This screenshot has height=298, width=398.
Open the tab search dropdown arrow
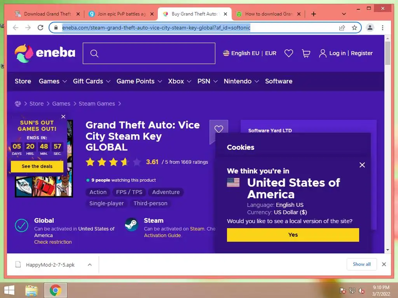coord(344,14)
